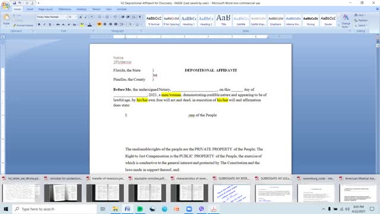The width and height of the screenshot is (380, 214).
Task: Toggle superscript formatting
Action: coord(69,24)
